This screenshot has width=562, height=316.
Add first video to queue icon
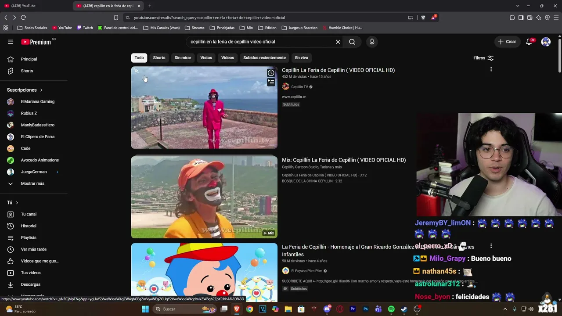click(x=271, y=82)
